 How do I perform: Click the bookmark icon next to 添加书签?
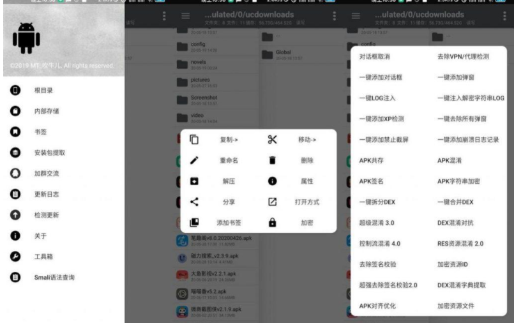[x=194, y=223]
